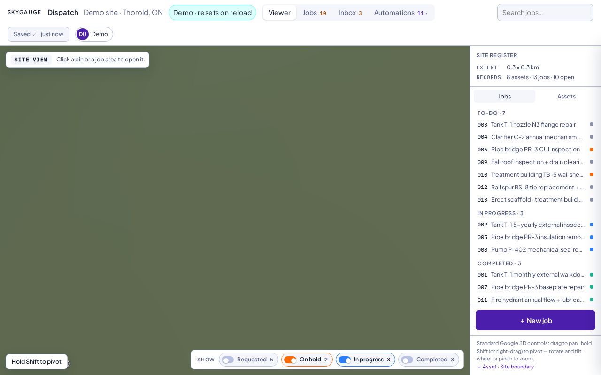Open job 001 Tank T-1 monthly external walkdown
Image resolution: width=601 pixels, height=375 pixels.
point(535,275)
